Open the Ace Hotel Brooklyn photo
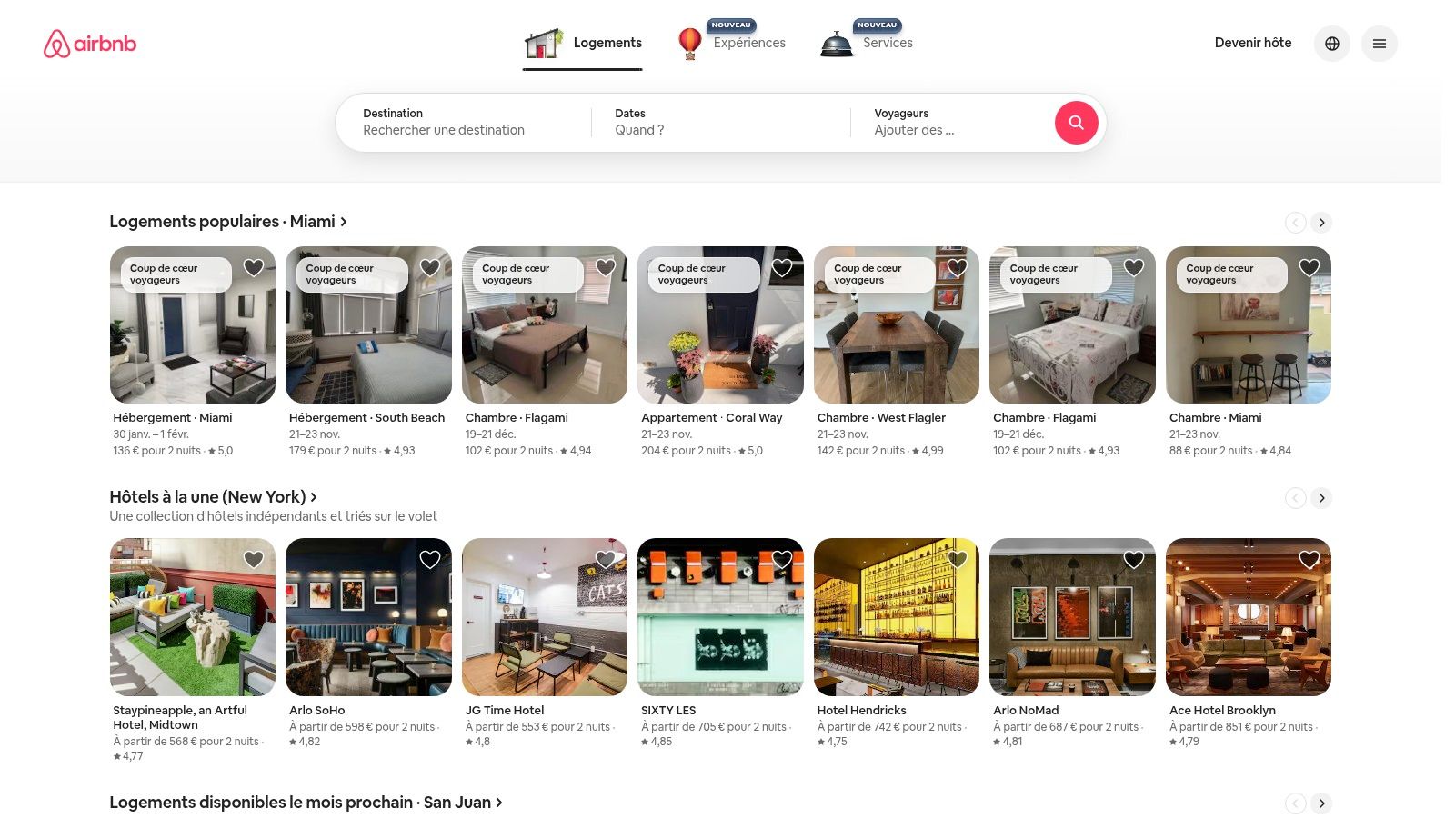This screenshot has height=818, width=1455. click(1249, 617)
